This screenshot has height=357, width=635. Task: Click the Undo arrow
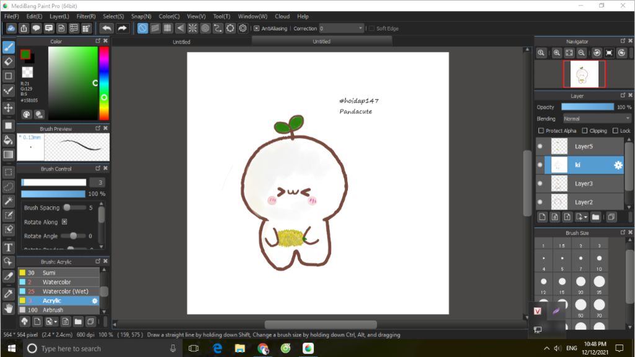[x=107, y=28]
